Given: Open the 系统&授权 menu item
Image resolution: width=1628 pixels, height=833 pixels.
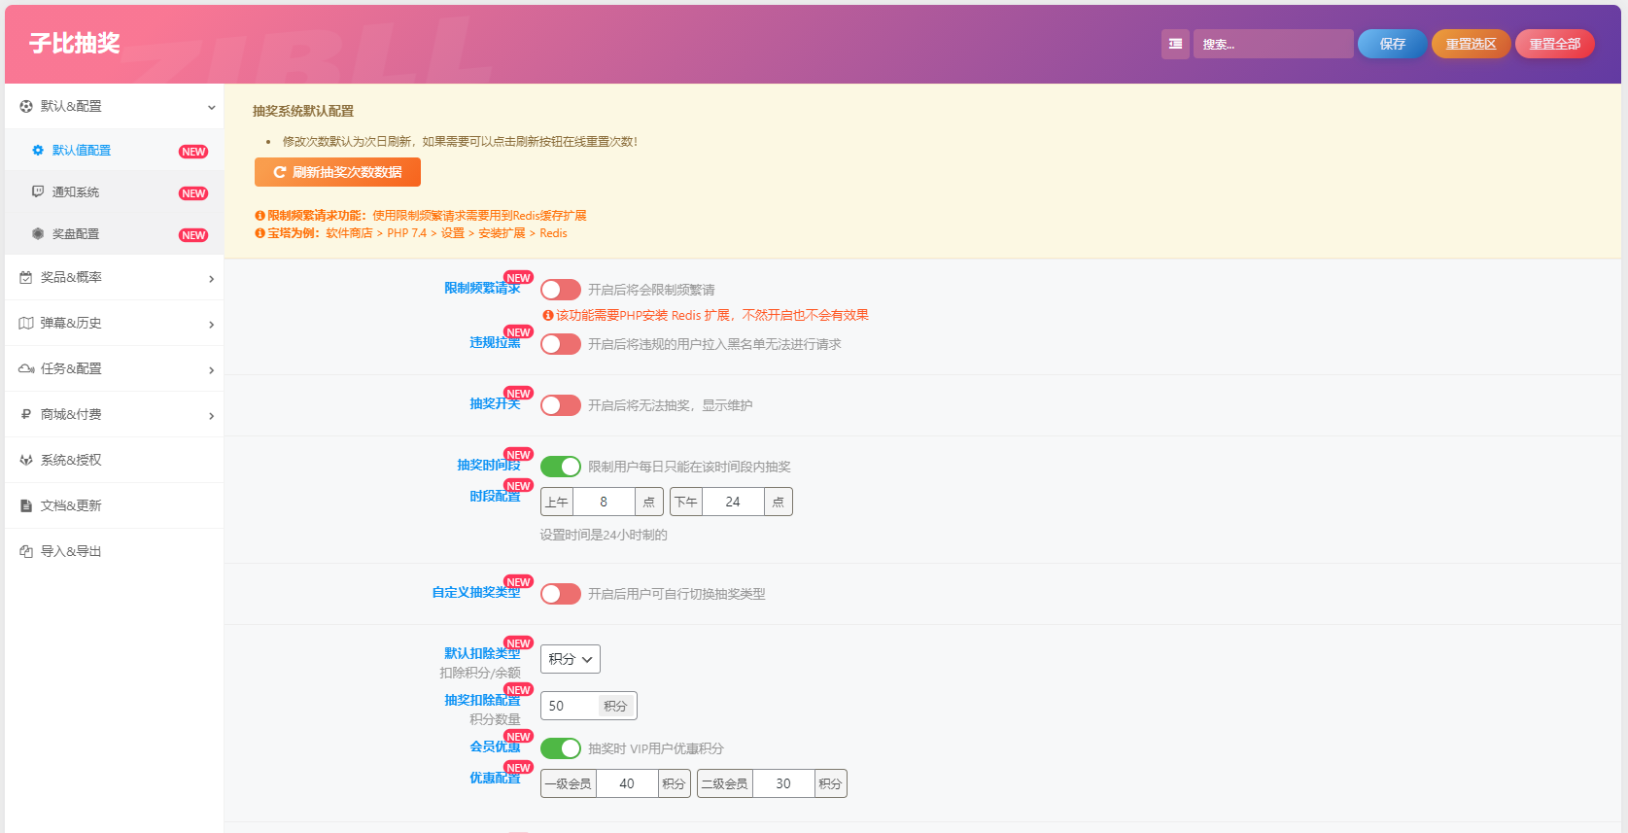Looking at the screenshot, I should click(x=71, y=461).
